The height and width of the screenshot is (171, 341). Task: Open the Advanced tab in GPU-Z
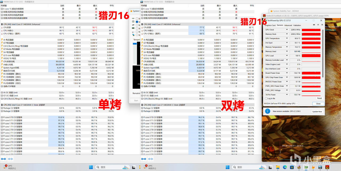tap(288, 25)
